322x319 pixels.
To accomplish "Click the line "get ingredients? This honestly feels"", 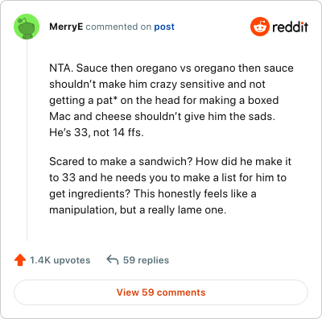I will [153, 194].
